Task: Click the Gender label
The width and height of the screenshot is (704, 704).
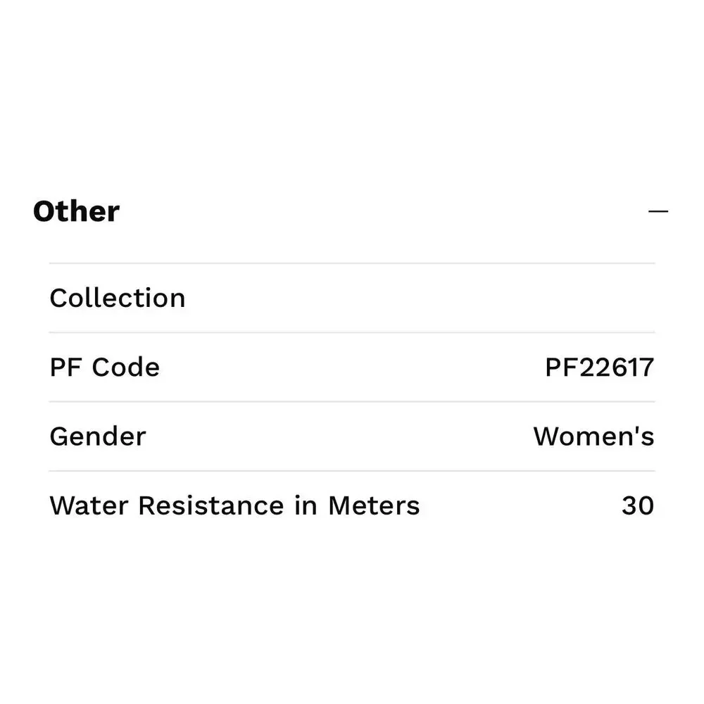Action: [x=98, y=436]
